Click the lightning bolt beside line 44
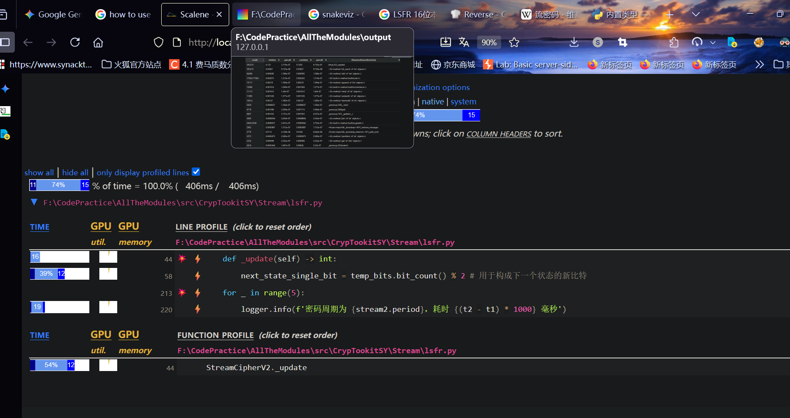The width and height of the screenshot is (790, 418). coord(198,259)
